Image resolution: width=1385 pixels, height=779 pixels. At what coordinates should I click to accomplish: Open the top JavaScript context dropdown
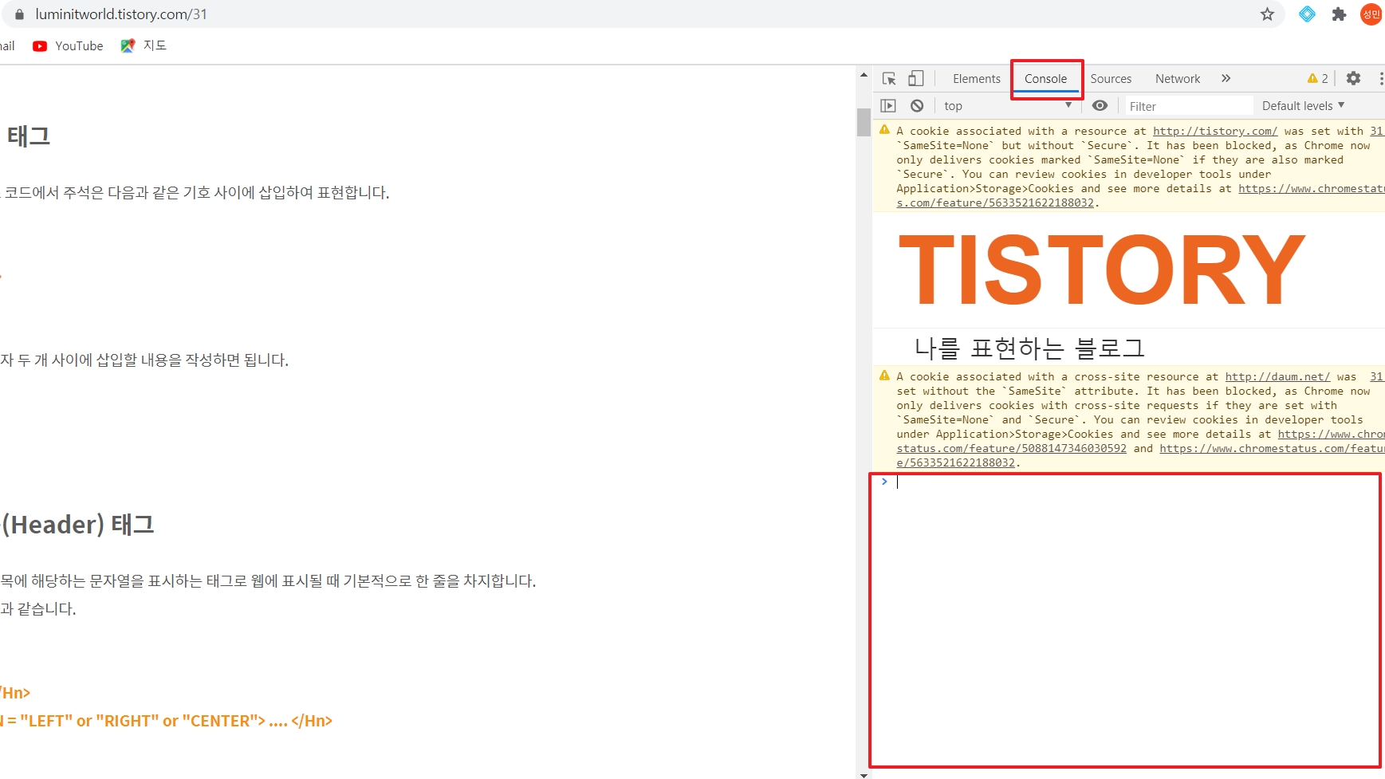click(x=1008, y=105)
